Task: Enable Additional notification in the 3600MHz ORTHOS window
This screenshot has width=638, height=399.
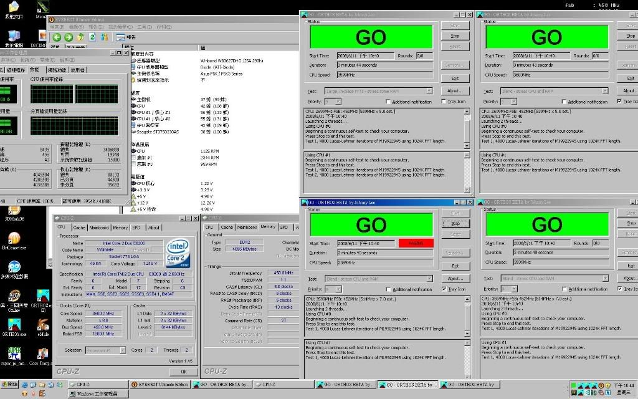Action: (x=584, y=102)
